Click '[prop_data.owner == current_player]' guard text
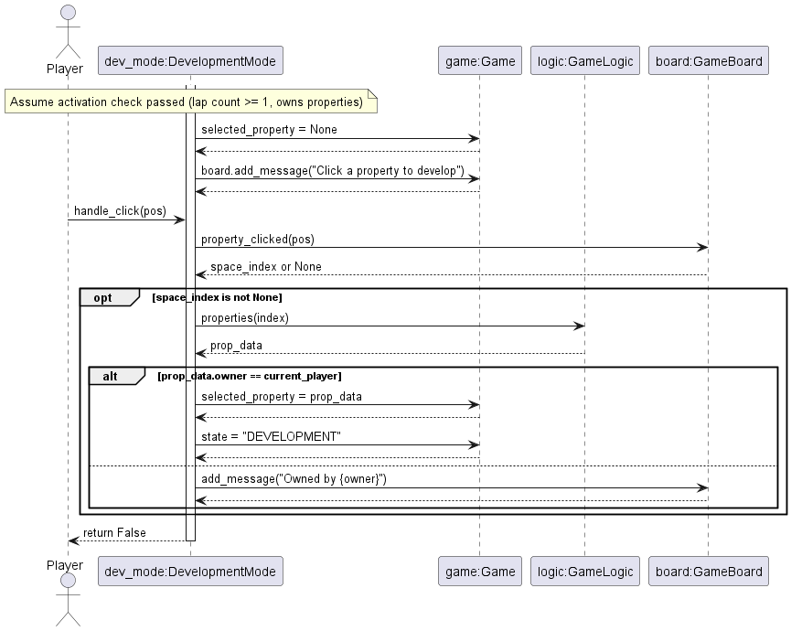Screen dimensions: 791x631 point(250,376)
